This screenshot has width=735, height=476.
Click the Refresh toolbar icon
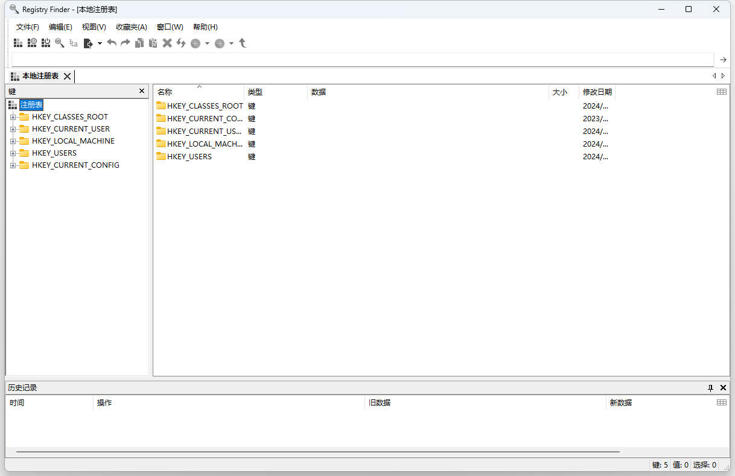(x=181, y=43)
